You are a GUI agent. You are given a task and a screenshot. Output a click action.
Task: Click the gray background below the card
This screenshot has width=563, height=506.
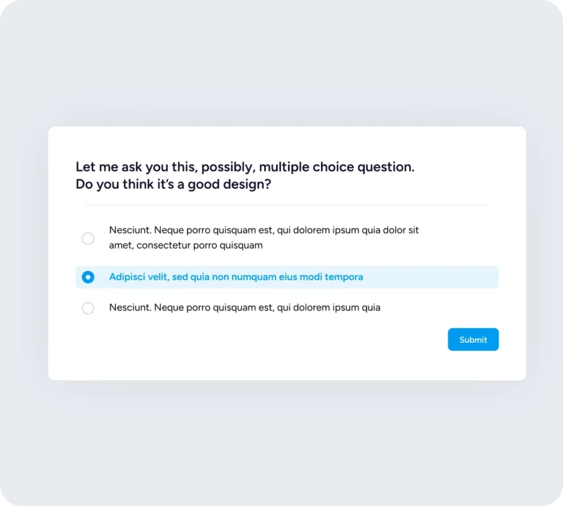[281, 443]
